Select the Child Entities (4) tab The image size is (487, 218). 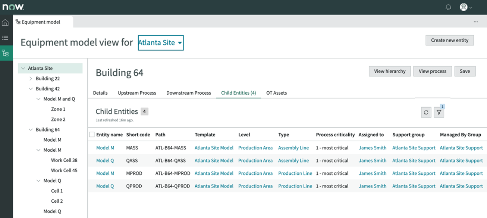[239, 93]
